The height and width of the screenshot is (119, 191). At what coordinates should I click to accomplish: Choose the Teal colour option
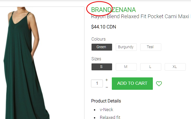click(151, 47)
